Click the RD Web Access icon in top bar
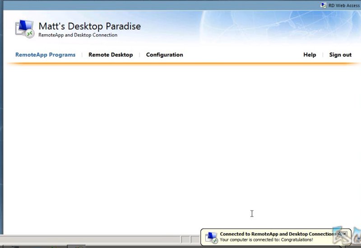The image size is (361, 248). (x=324, y=5)
